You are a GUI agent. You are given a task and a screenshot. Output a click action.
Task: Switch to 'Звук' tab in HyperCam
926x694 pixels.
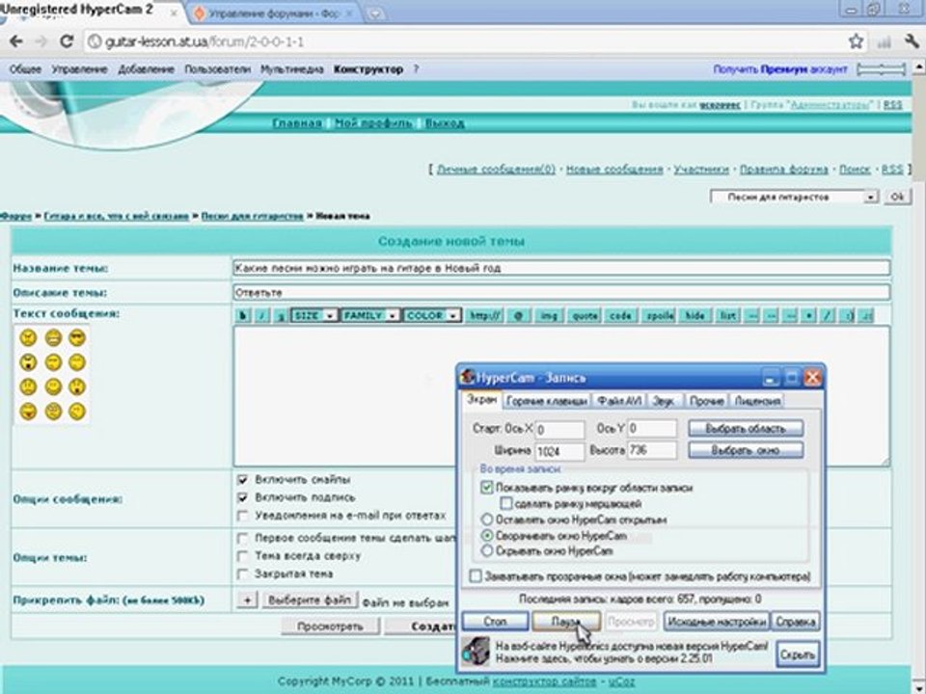pyautogui.click(x=666, y=401)
